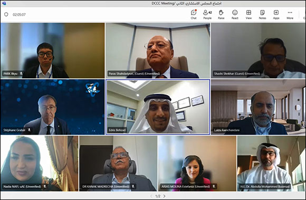This screenshot has height=200, width=306.
Task: Select PARK Ilkyu's video tile
Action: click(x=53, y=51)
